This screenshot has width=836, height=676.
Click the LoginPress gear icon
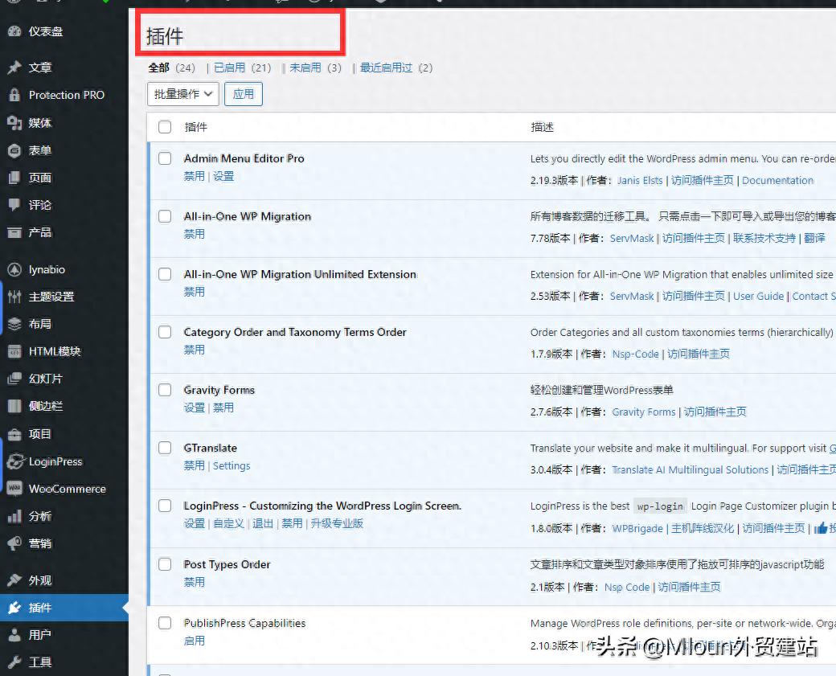(14, 461)
